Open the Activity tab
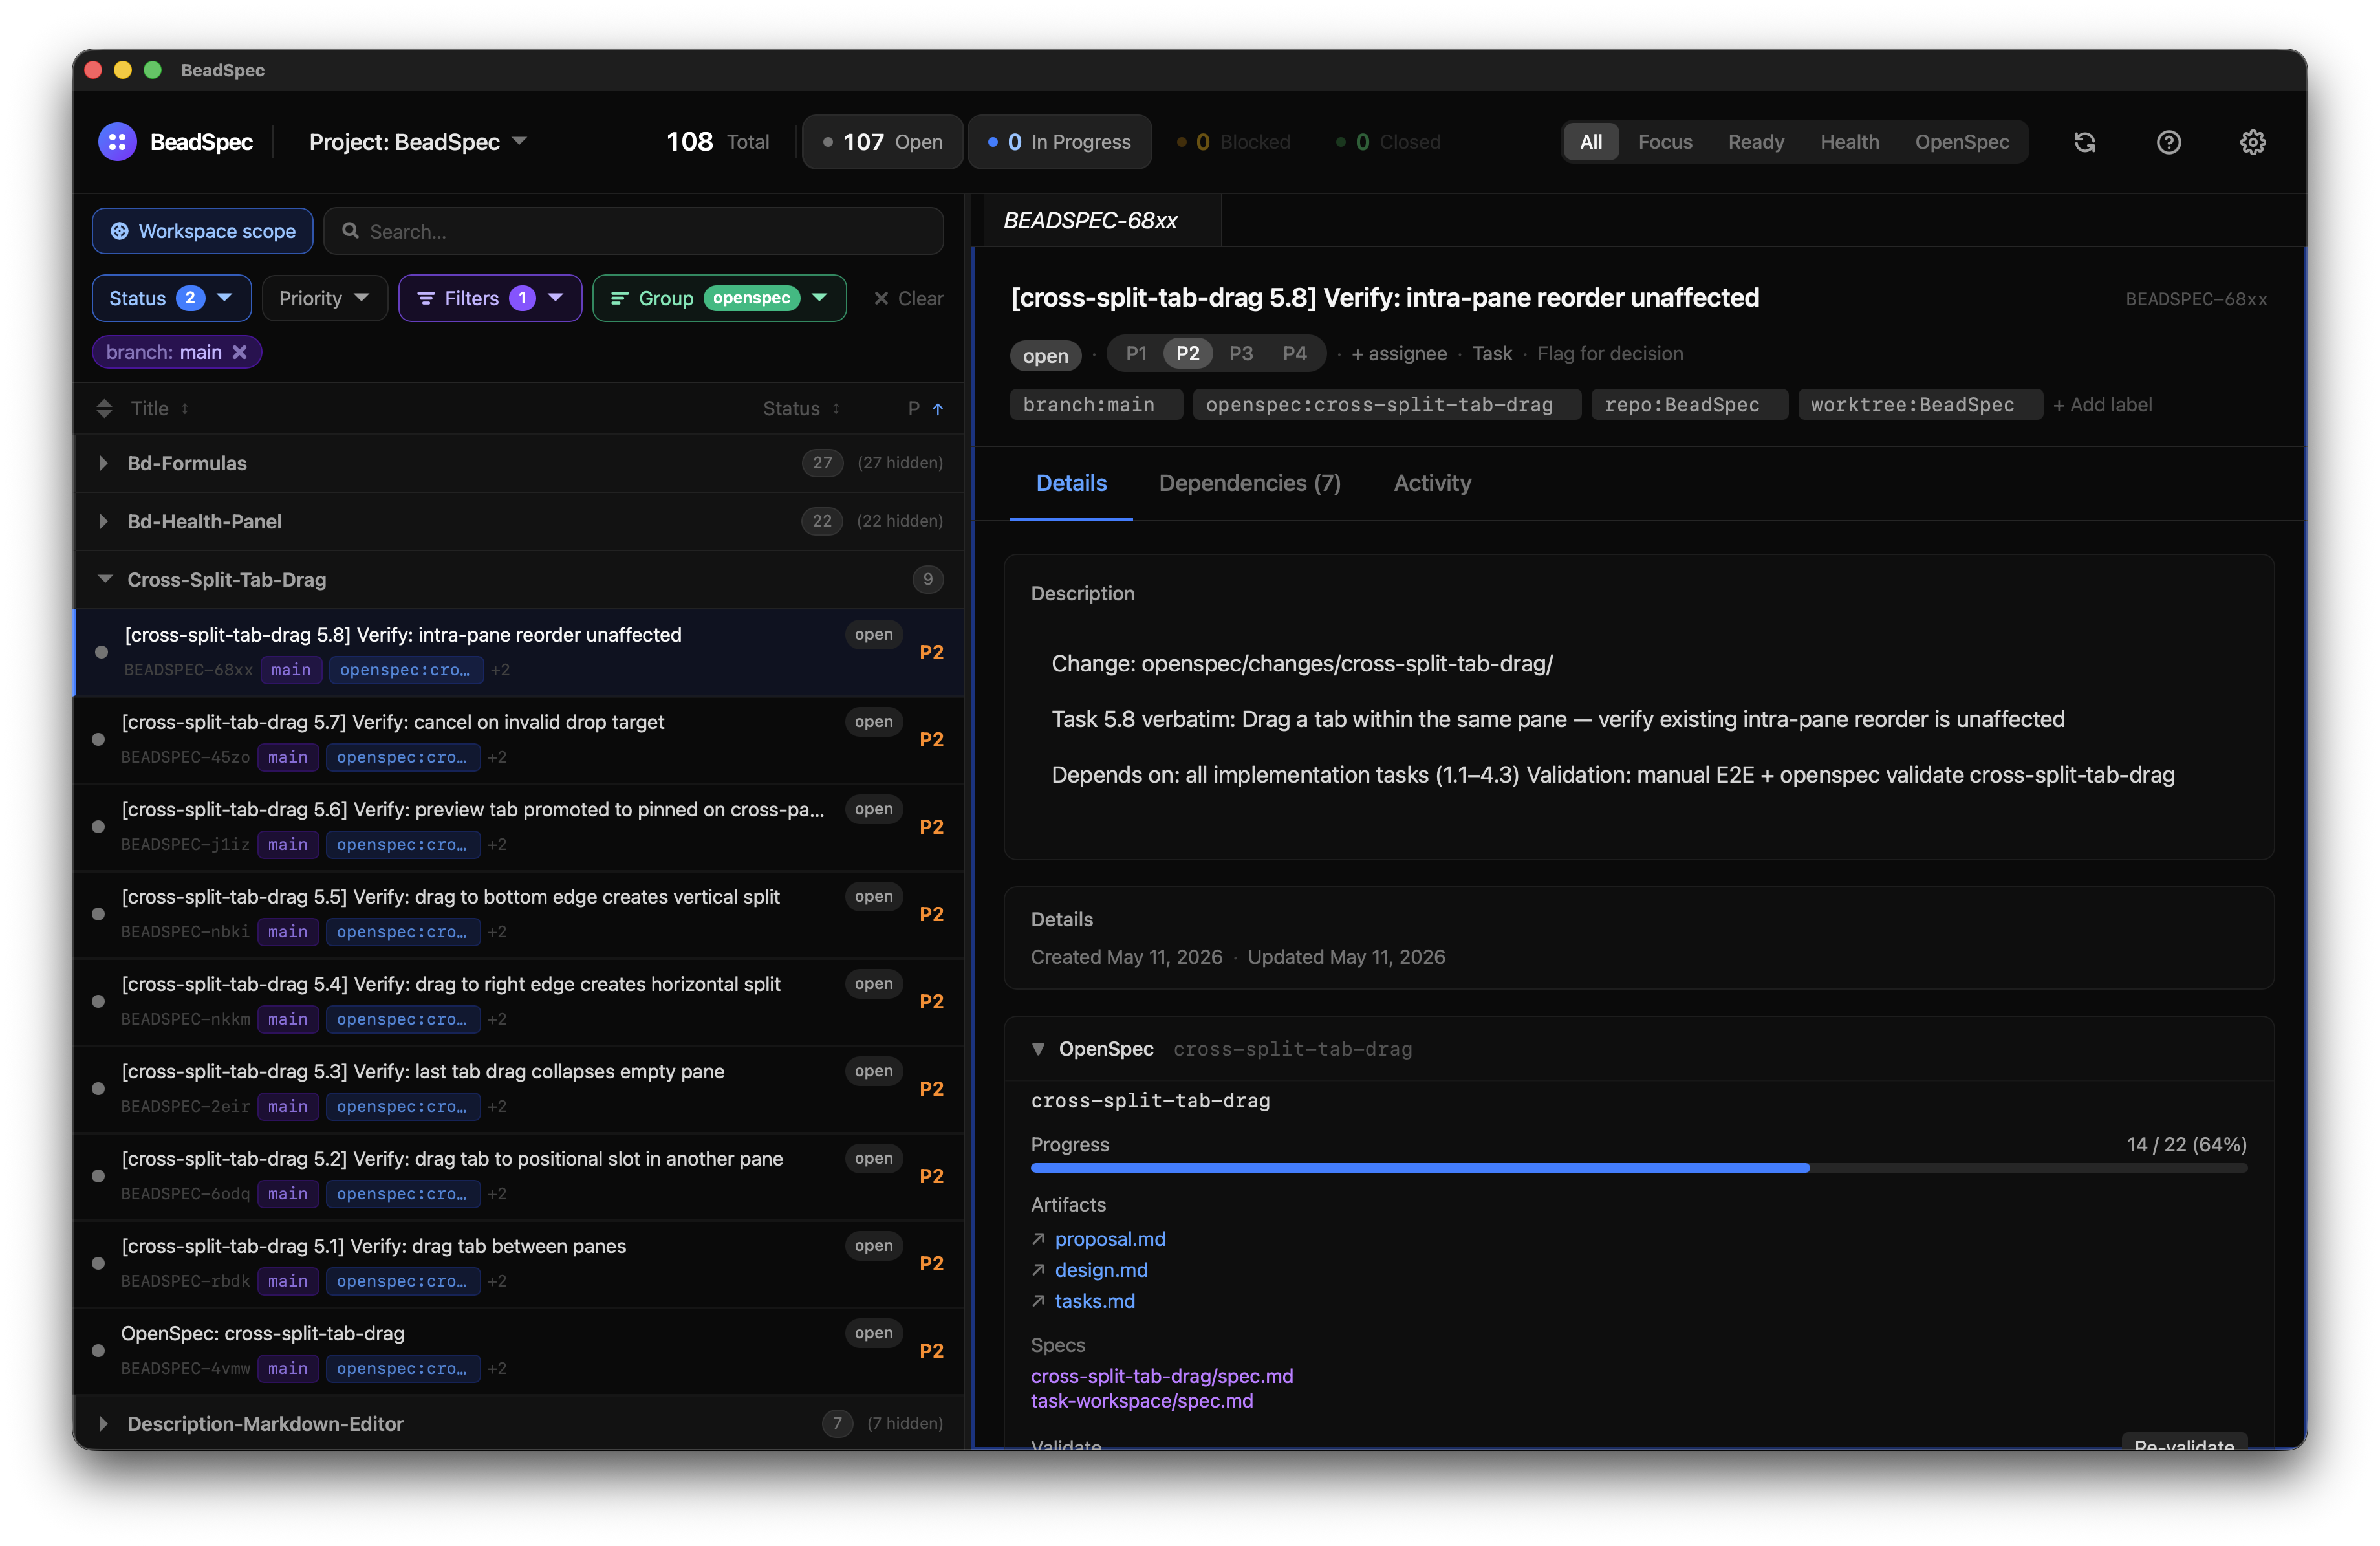2380x1546 pixels. (x=1432, y=483)
